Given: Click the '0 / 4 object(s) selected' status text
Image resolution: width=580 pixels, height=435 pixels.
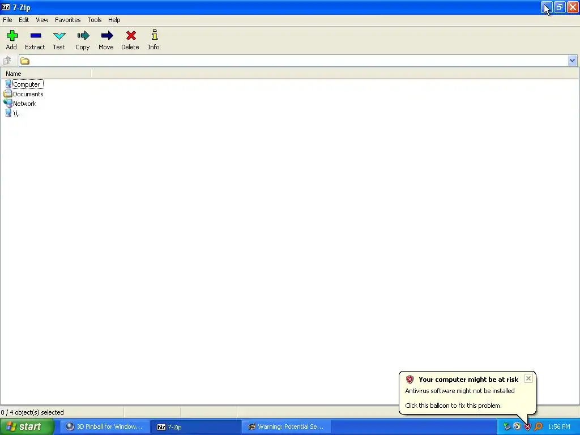Looking at the screenshot, I should pos(32,412).
